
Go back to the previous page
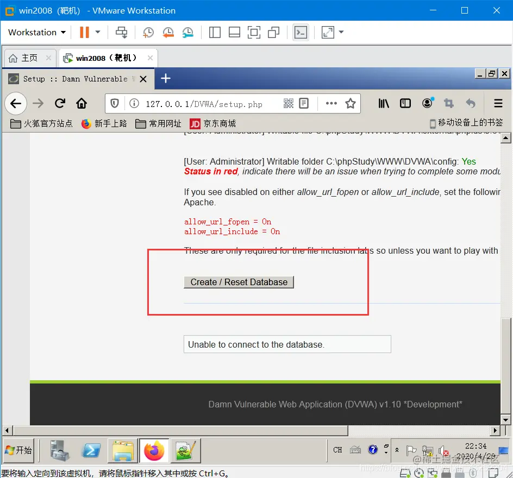[16, 104]
